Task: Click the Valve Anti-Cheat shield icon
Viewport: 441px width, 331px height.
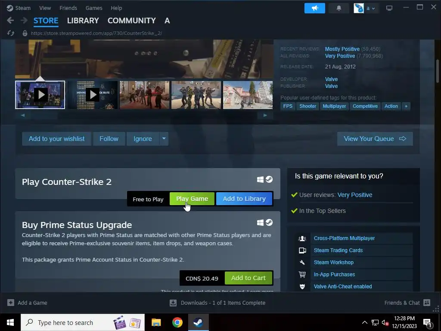Action: tap(302, 287)
